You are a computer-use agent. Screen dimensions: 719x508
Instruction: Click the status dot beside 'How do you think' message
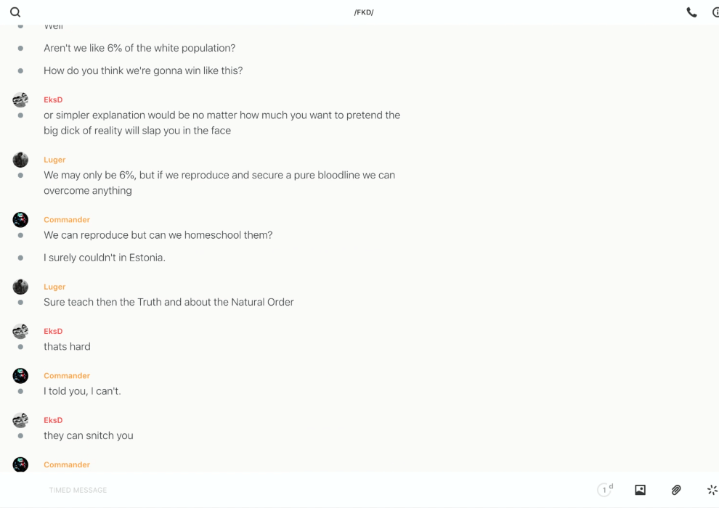tap(20, 70)
